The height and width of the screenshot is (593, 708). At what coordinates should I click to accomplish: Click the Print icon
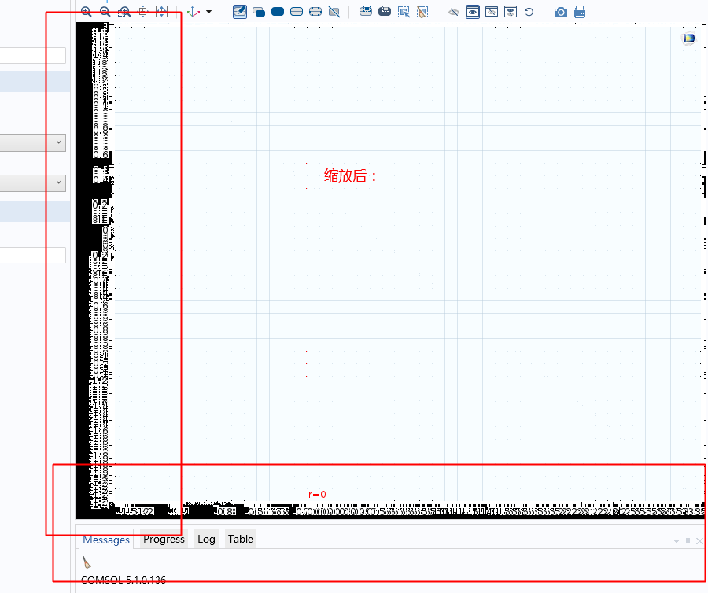580,12
